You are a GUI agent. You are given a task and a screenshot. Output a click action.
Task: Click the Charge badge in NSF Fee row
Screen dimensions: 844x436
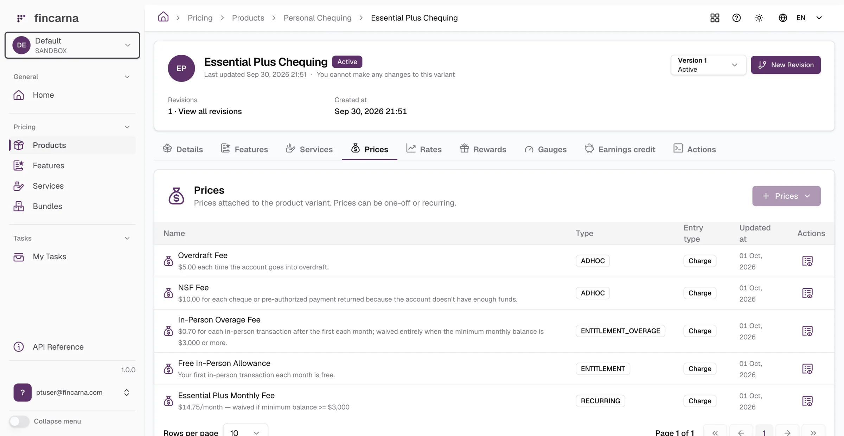(x=700, y=293)
